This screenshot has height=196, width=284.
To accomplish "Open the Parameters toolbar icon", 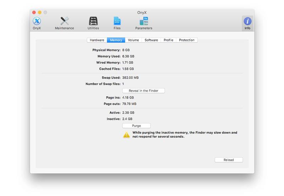I will [x=144, y=23].
